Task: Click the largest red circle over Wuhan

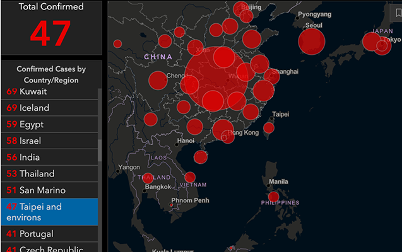Action: [x=216, y=78]
